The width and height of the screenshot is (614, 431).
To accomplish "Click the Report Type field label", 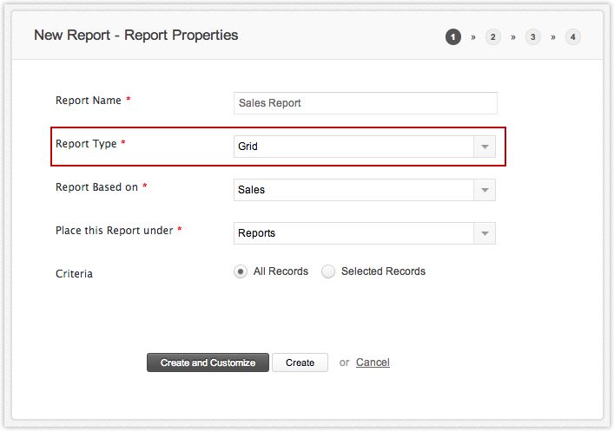I will pos(86,144).
